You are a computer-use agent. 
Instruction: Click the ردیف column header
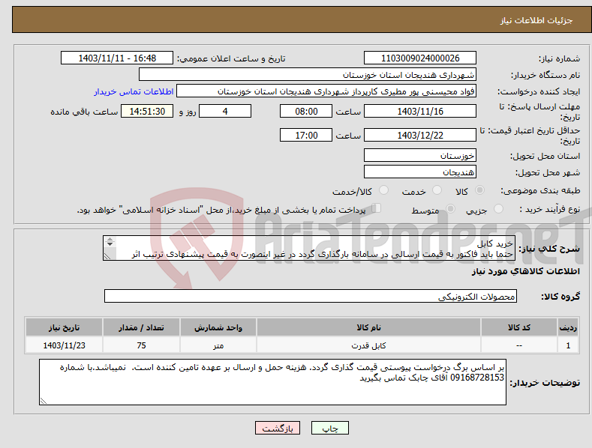point(568,327)
